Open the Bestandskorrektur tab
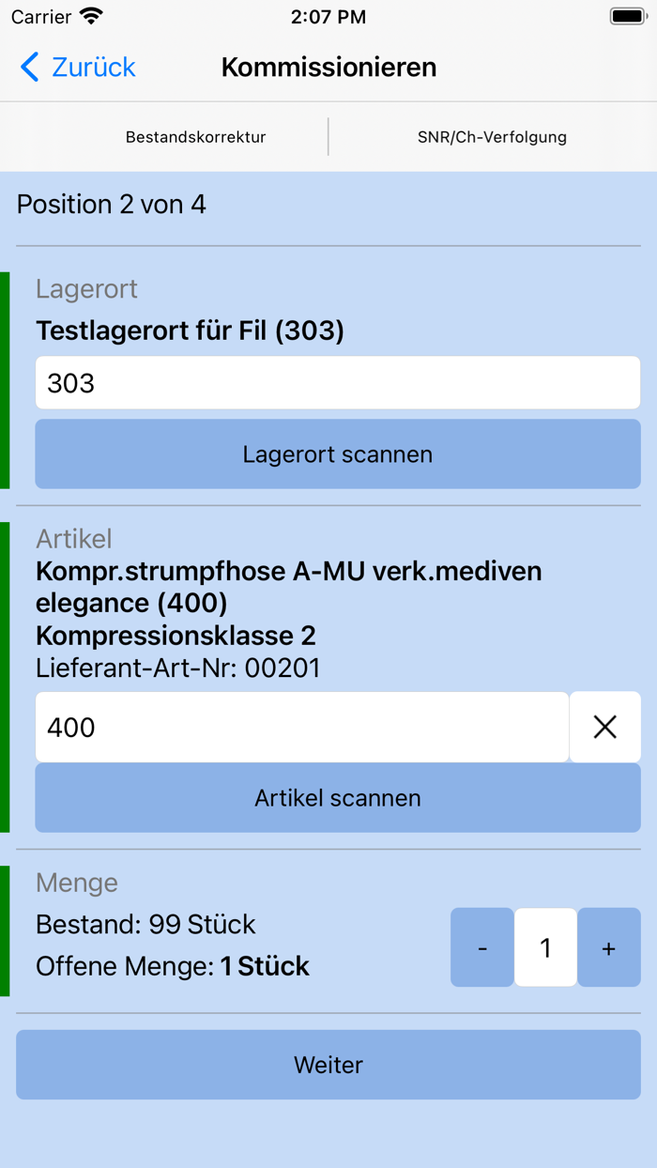The height and width of the screenshot is (1168, 657). point(195,136)
